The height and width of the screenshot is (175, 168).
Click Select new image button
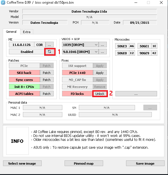click(22, 163)
